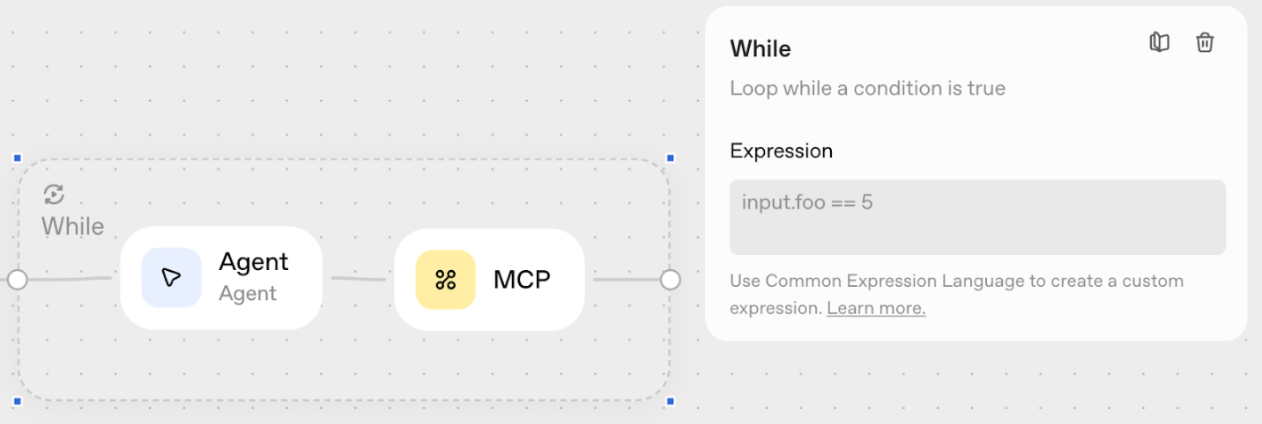The width and height of the screenshot is (1262, 424).
Task: Click the right output port of the While loop
Action: pyautogui.click(x=671, y=280)
